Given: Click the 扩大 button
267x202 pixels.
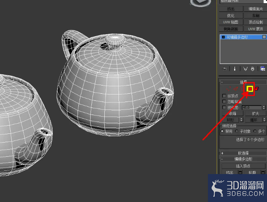Looking at the screenshot, I should pyautogui.click(x=256, y=113).
